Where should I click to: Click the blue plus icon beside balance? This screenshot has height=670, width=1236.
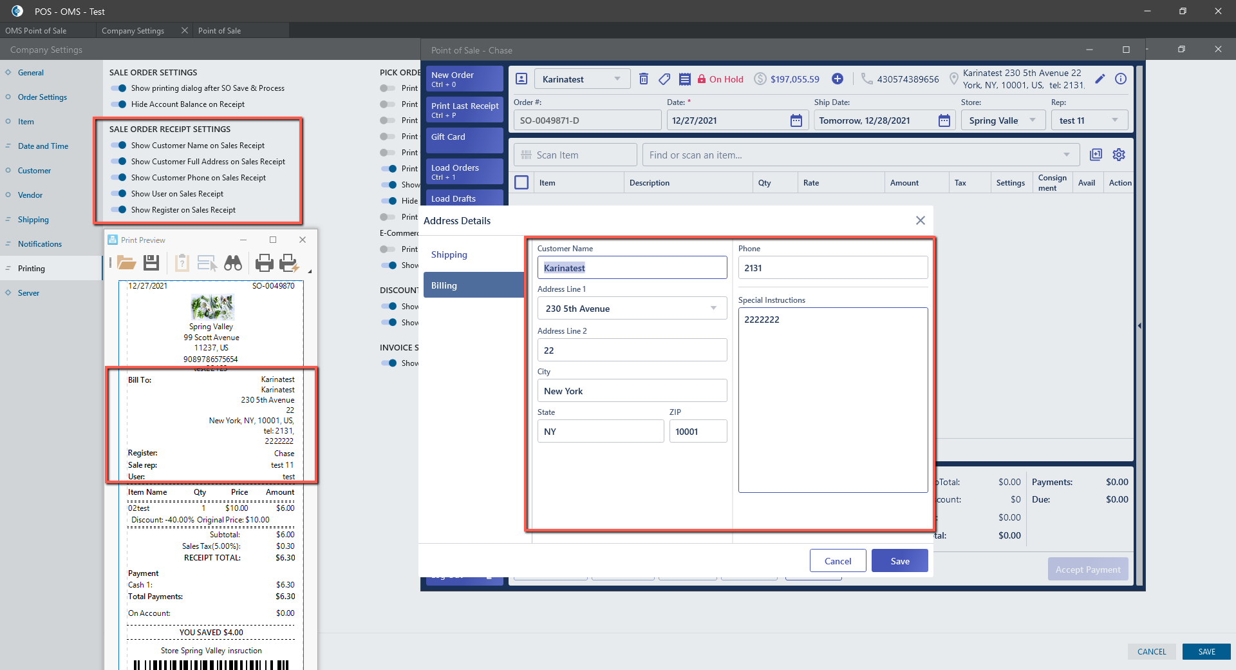(838, 79)
